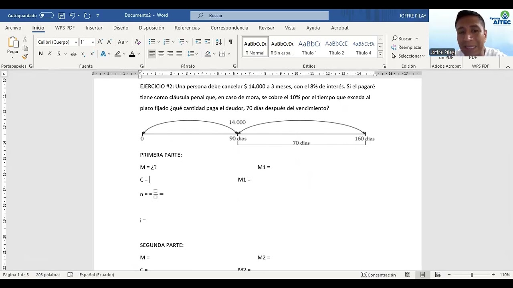Copy selection with the copy icon

pos(25,48)
